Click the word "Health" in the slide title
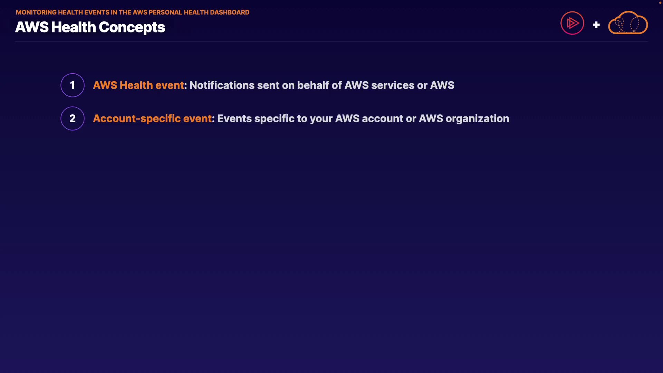Image resolution: width=663 pixels, height=373 pixels. click(73, 27)
